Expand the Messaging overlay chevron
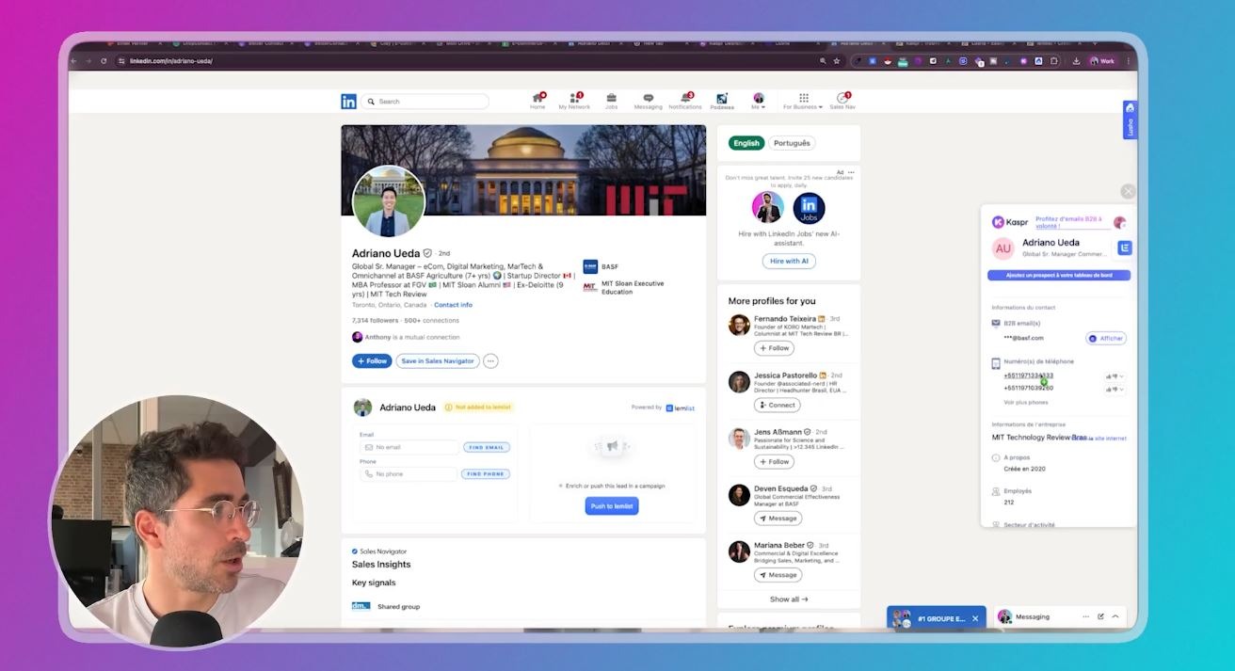1235x671 pixels. 1115,616
